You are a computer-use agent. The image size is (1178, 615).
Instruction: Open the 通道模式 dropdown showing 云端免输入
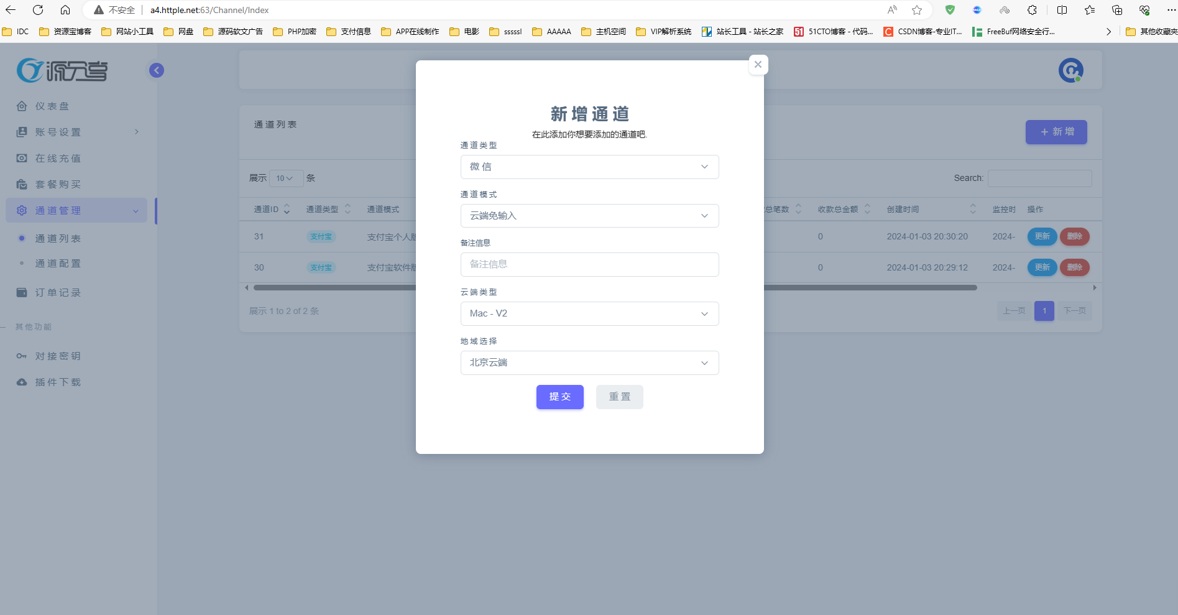tap(589, 216)
